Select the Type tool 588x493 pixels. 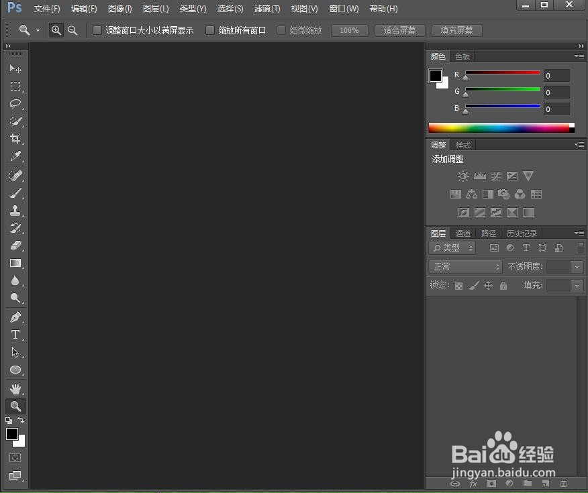click(x=15, y=335)
